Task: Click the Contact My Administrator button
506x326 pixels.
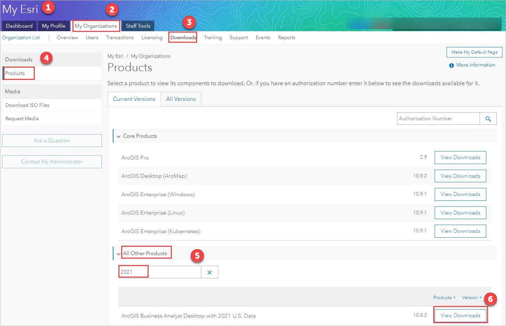Action: tap(52, 162)
